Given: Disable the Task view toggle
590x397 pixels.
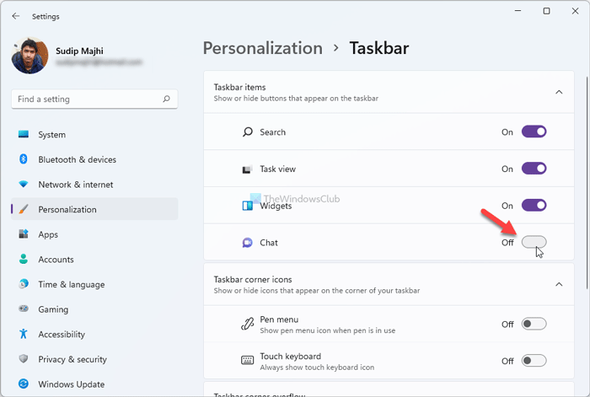Looking at the screenshot, I should click(x=534, y=169).
